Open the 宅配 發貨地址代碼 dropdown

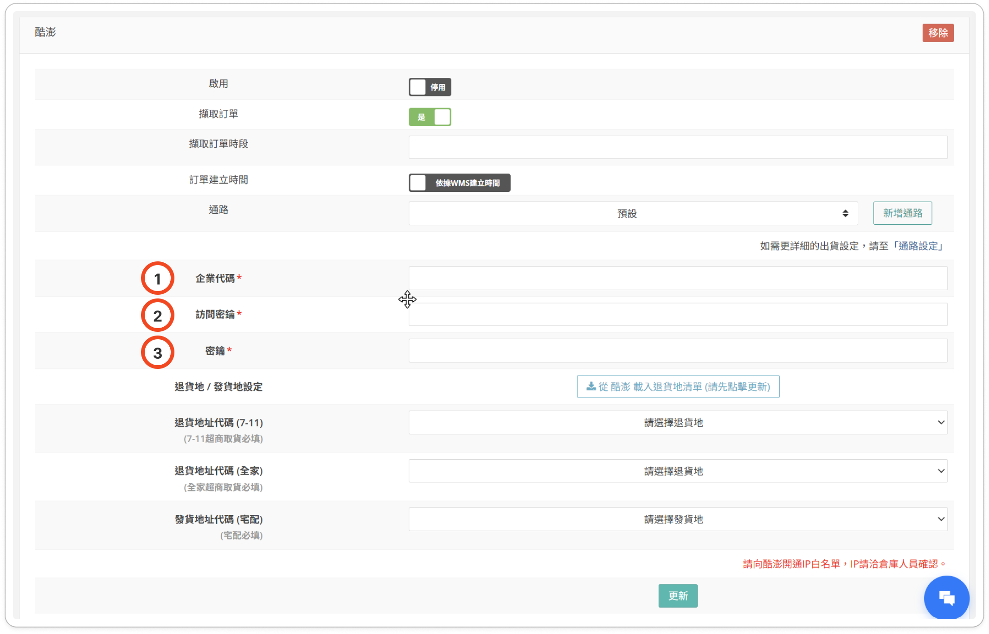coord(677,520)
